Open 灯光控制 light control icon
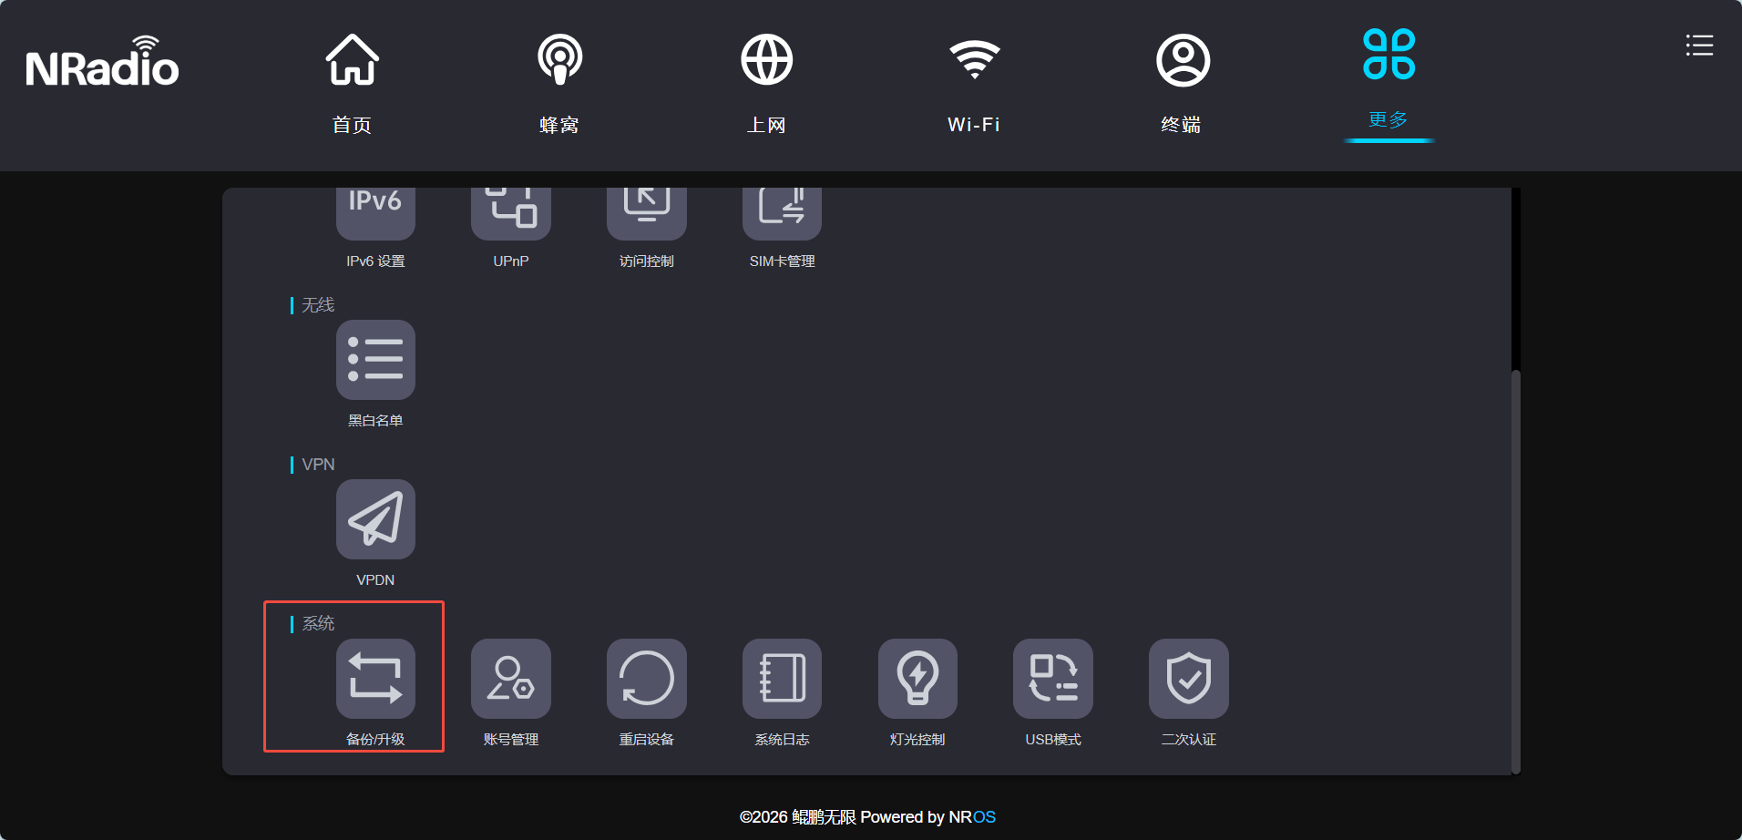This screenshot has height=840, width=1742. 917,679
